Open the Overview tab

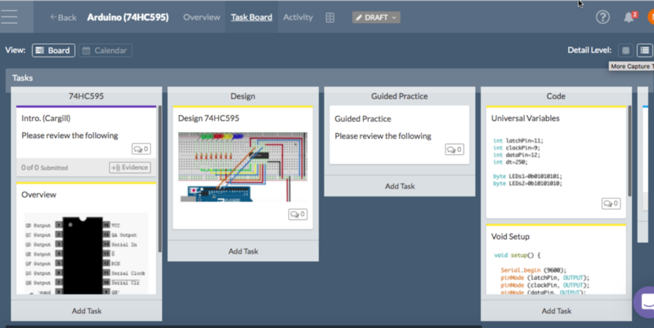click(201, 17)
